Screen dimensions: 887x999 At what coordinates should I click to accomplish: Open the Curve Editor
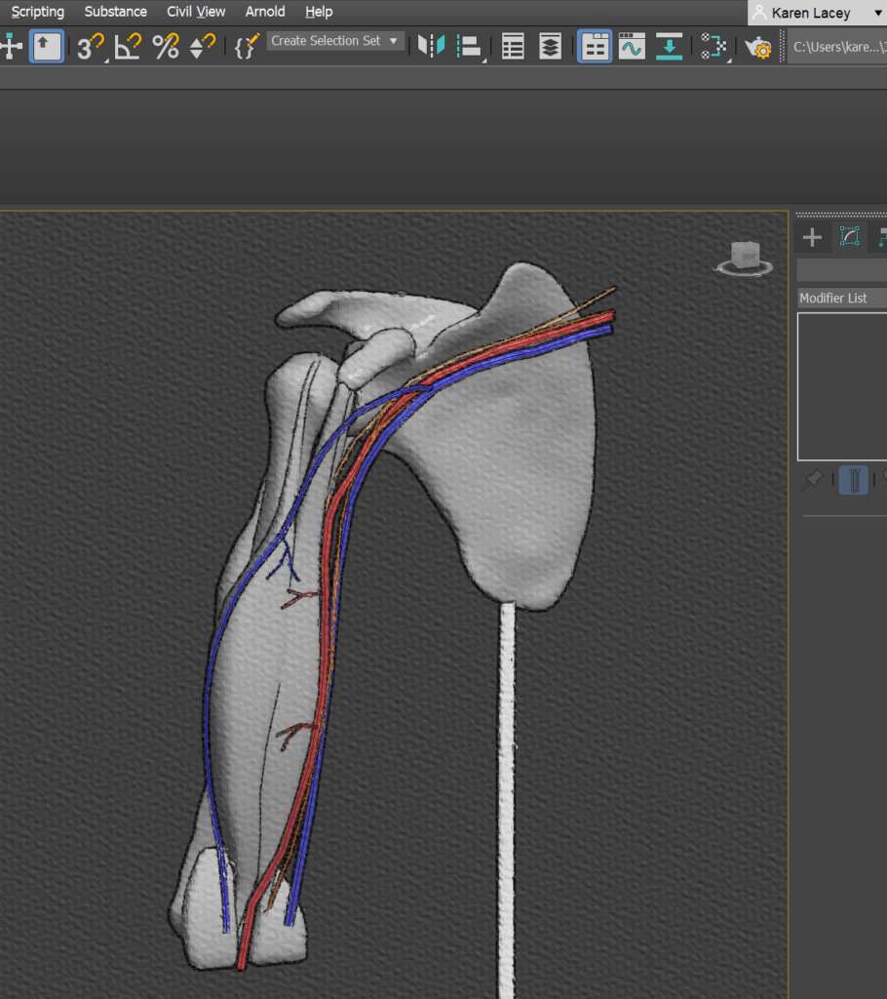click(632, 46)
